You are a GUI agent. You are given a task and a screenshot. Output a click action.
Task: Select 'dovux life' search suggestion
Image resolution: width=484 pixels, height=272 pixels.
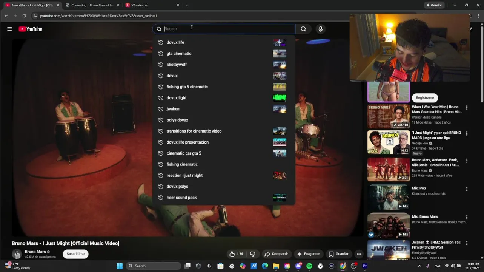pyautogui.click(x=224, y=42)
